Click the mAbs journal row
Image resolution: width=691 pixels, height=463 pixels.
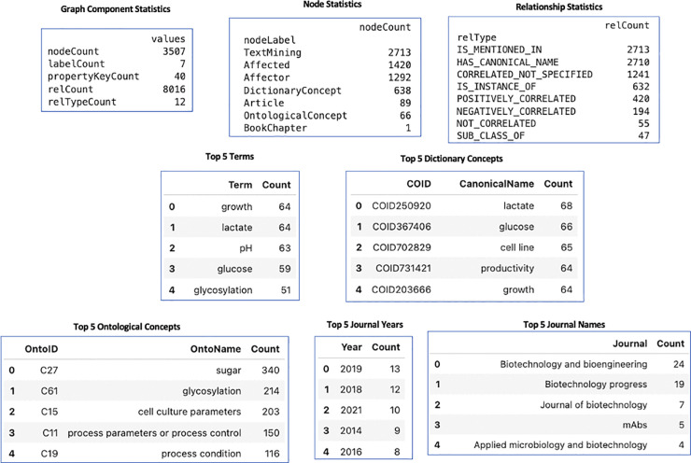coord(558,425)
